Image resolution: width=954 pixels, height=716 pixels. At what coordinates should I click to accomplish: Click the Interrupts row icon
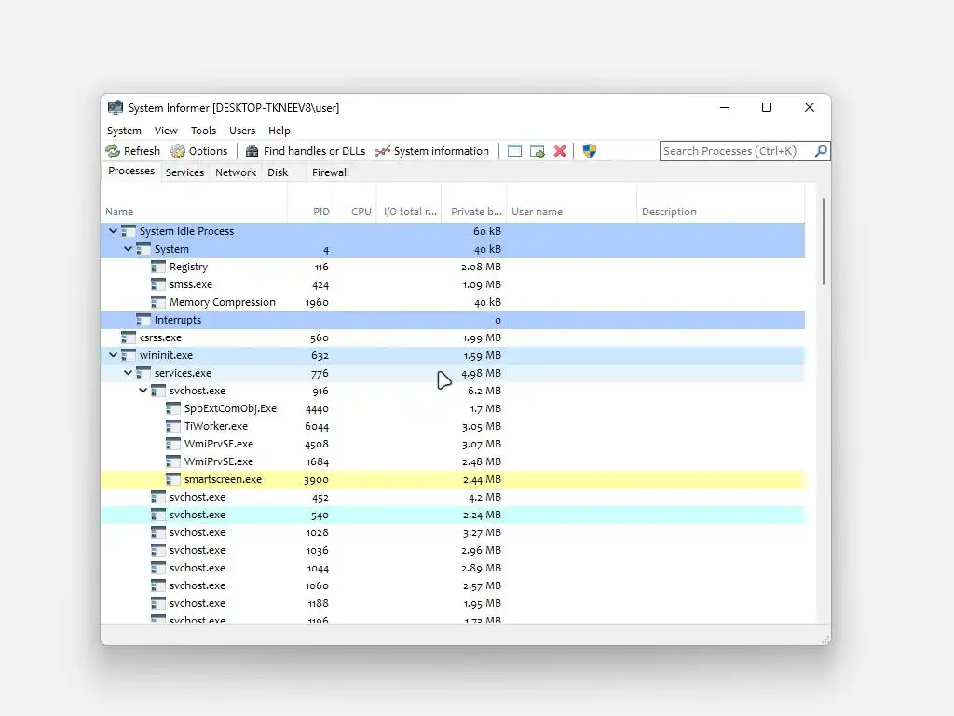pos(143,320)
